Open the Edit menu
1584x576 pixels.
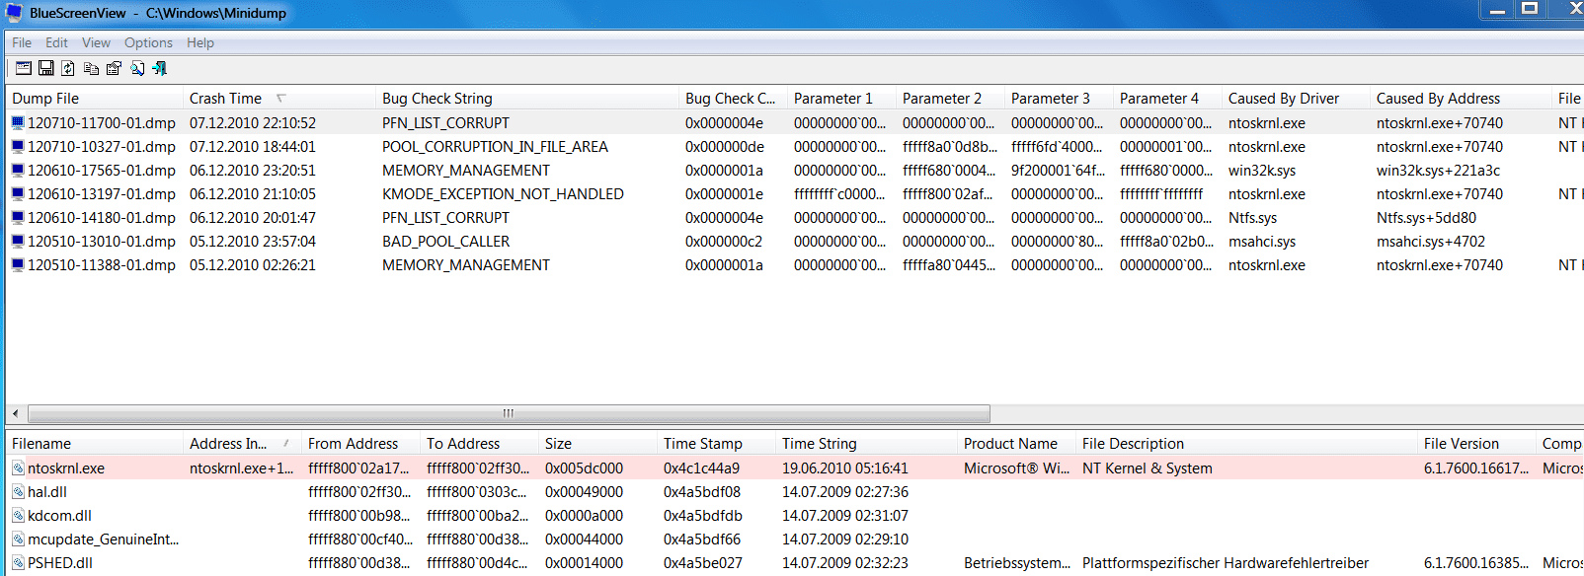pos(56,42)
